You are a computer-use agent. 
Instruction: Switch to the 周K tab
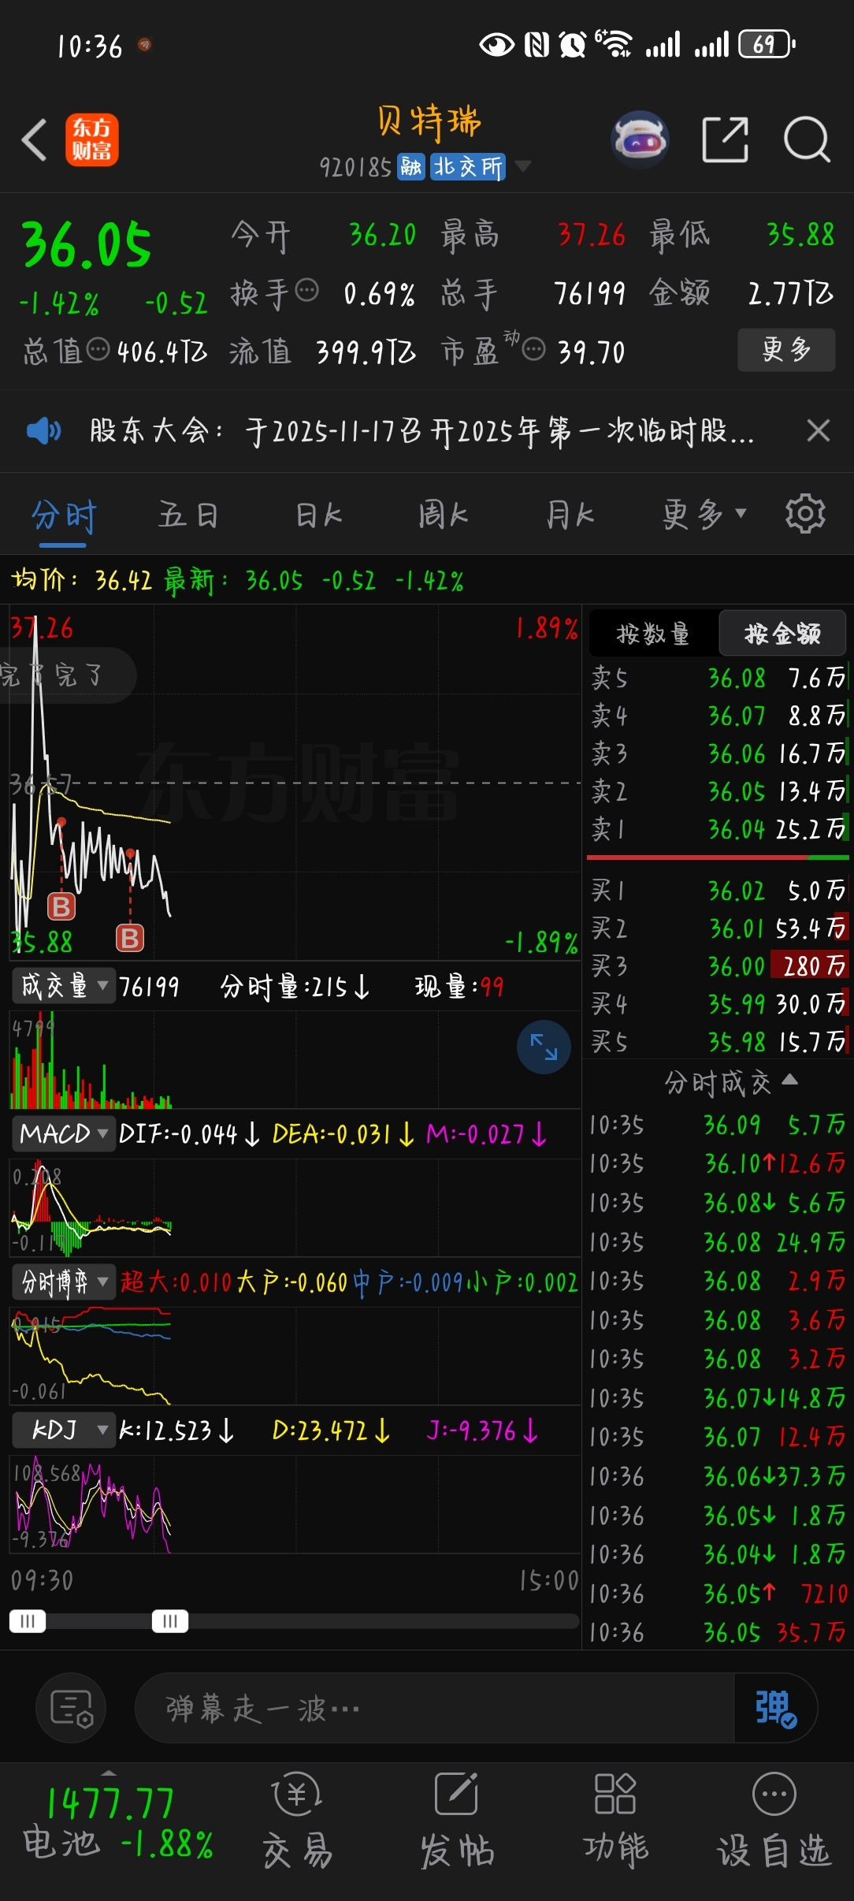(x=443, y=515)
